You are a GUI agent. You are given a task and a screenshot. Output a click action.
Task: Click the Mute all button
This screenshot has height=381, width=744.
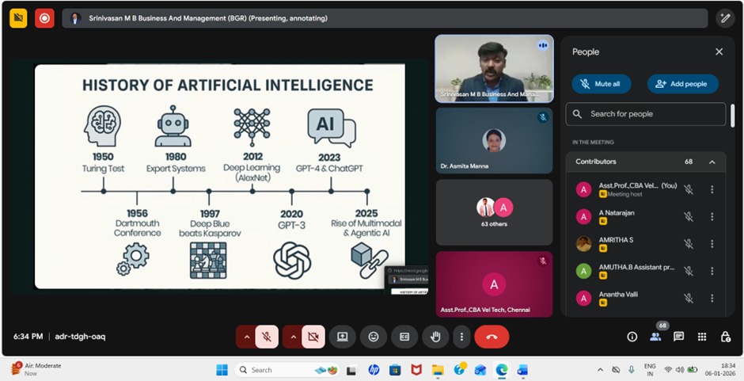602,84
